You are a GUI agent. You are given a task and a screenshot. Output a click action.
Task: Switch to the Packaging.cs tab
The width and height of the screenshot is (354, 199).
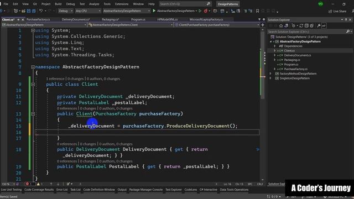(x=110, y=20)
